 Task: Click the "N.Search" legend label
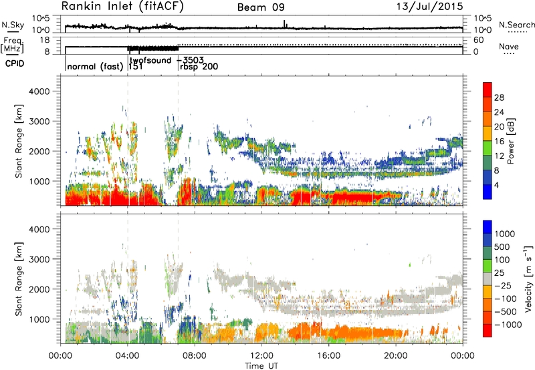(517, 25)
